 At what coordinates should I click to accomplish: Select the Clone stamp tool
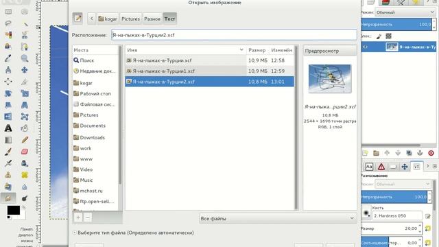coord(8,175)
